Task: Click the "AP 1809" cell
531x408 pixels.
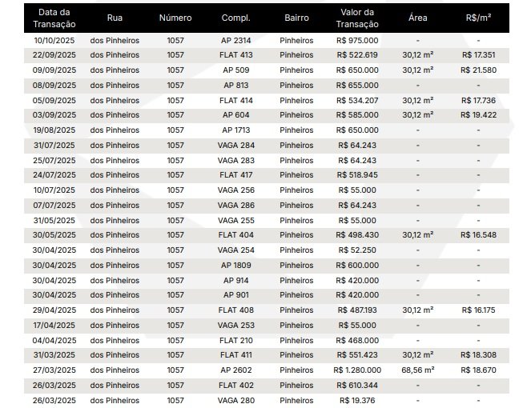Action: coord(235,265)
